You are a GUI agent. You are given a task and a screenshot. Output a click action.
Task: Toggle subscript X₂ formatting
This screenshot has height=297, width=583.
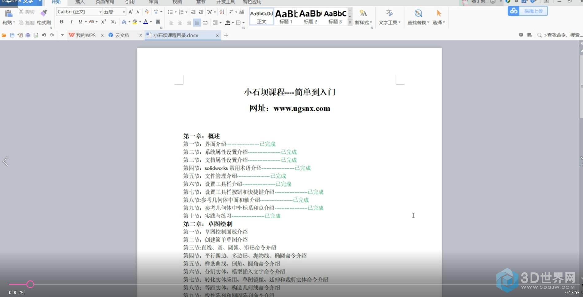pos(114,22)
